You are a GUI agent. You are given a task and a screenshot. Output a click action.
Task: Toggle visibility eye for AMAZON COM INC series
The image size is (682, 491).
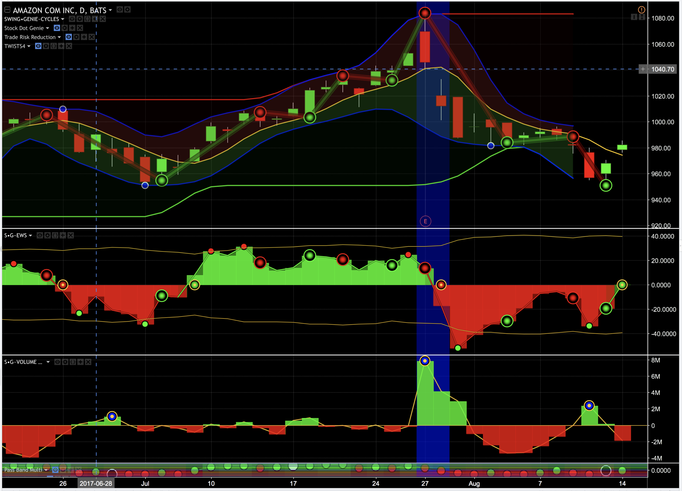coord(120,10)
